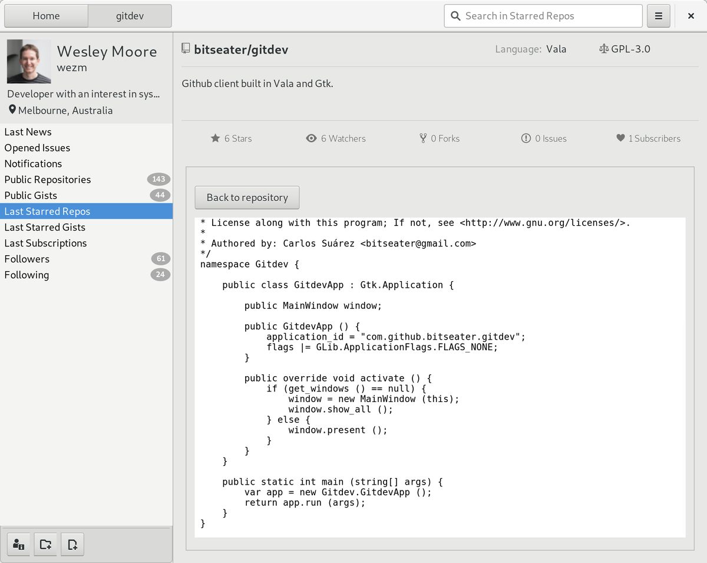Click Back to repository button

[247, 197]
